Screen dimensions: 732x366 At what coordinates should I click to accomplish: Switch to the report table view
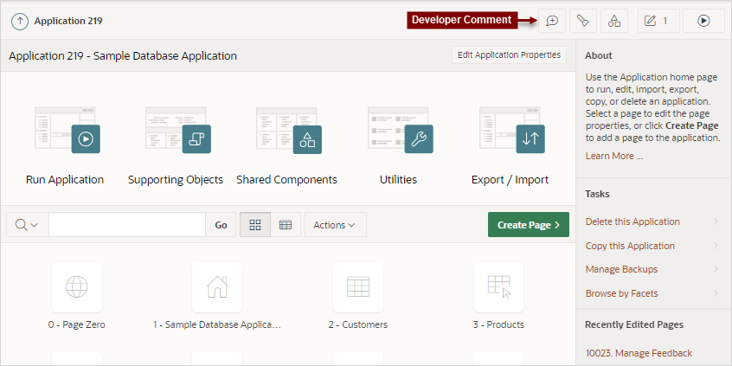[x=286, y=225]
